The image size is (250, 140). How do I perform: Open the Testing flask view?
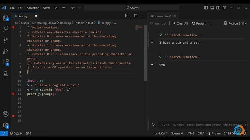[5, 73]
